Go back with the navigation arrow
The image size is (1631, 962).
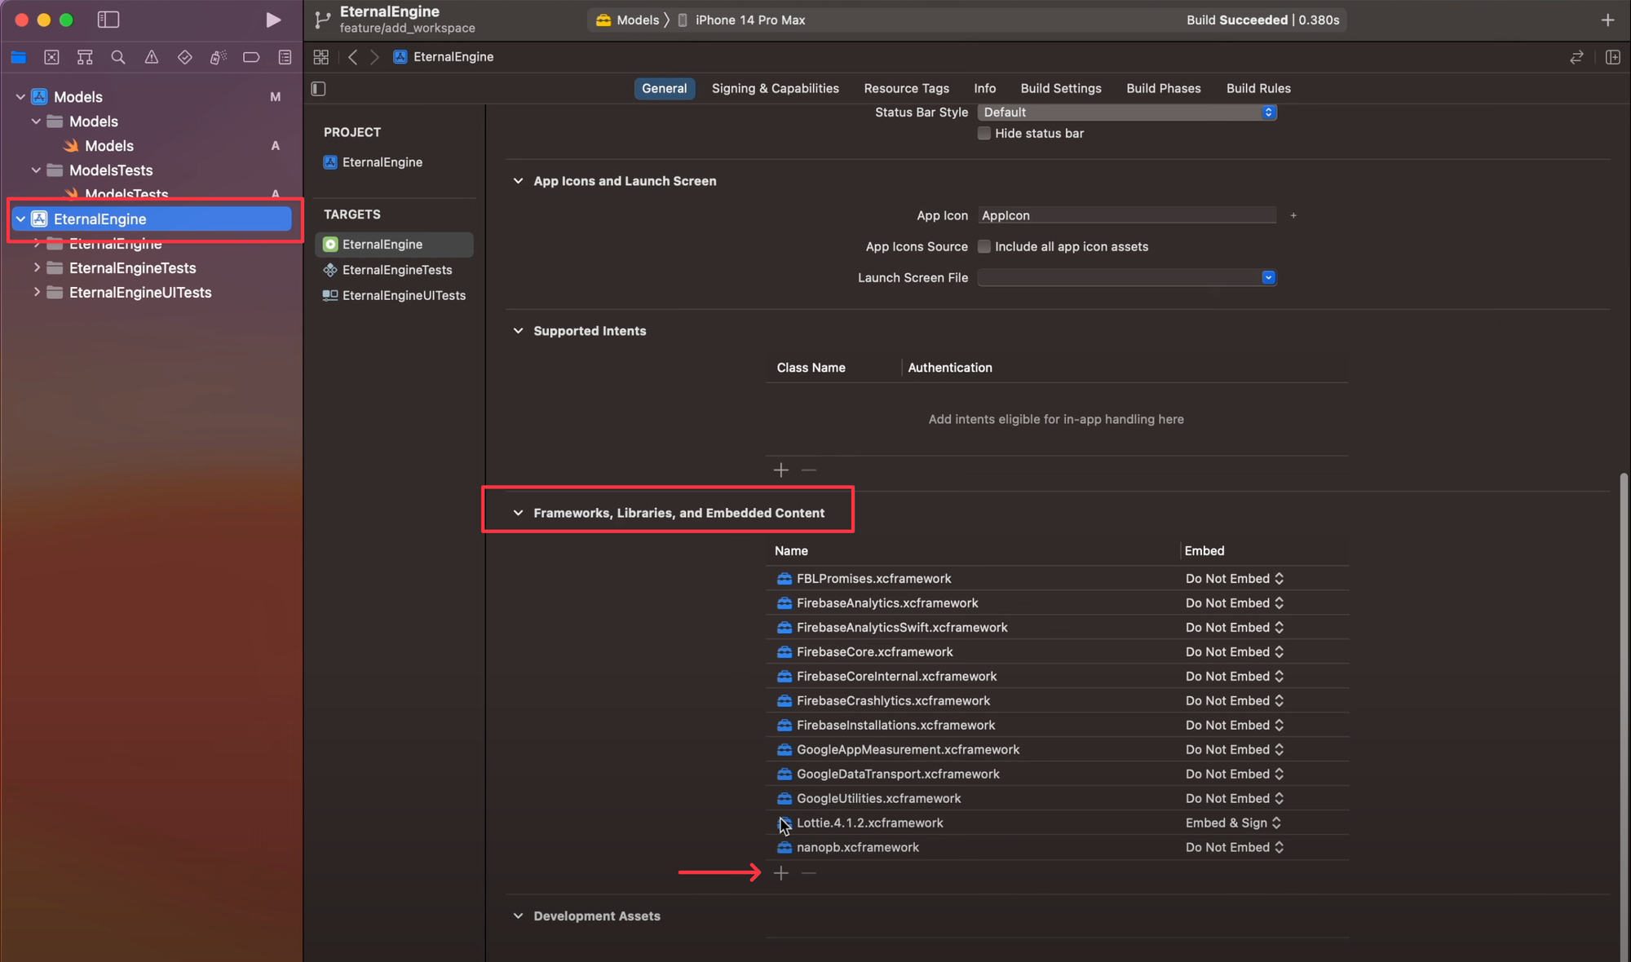coord(352,57)
